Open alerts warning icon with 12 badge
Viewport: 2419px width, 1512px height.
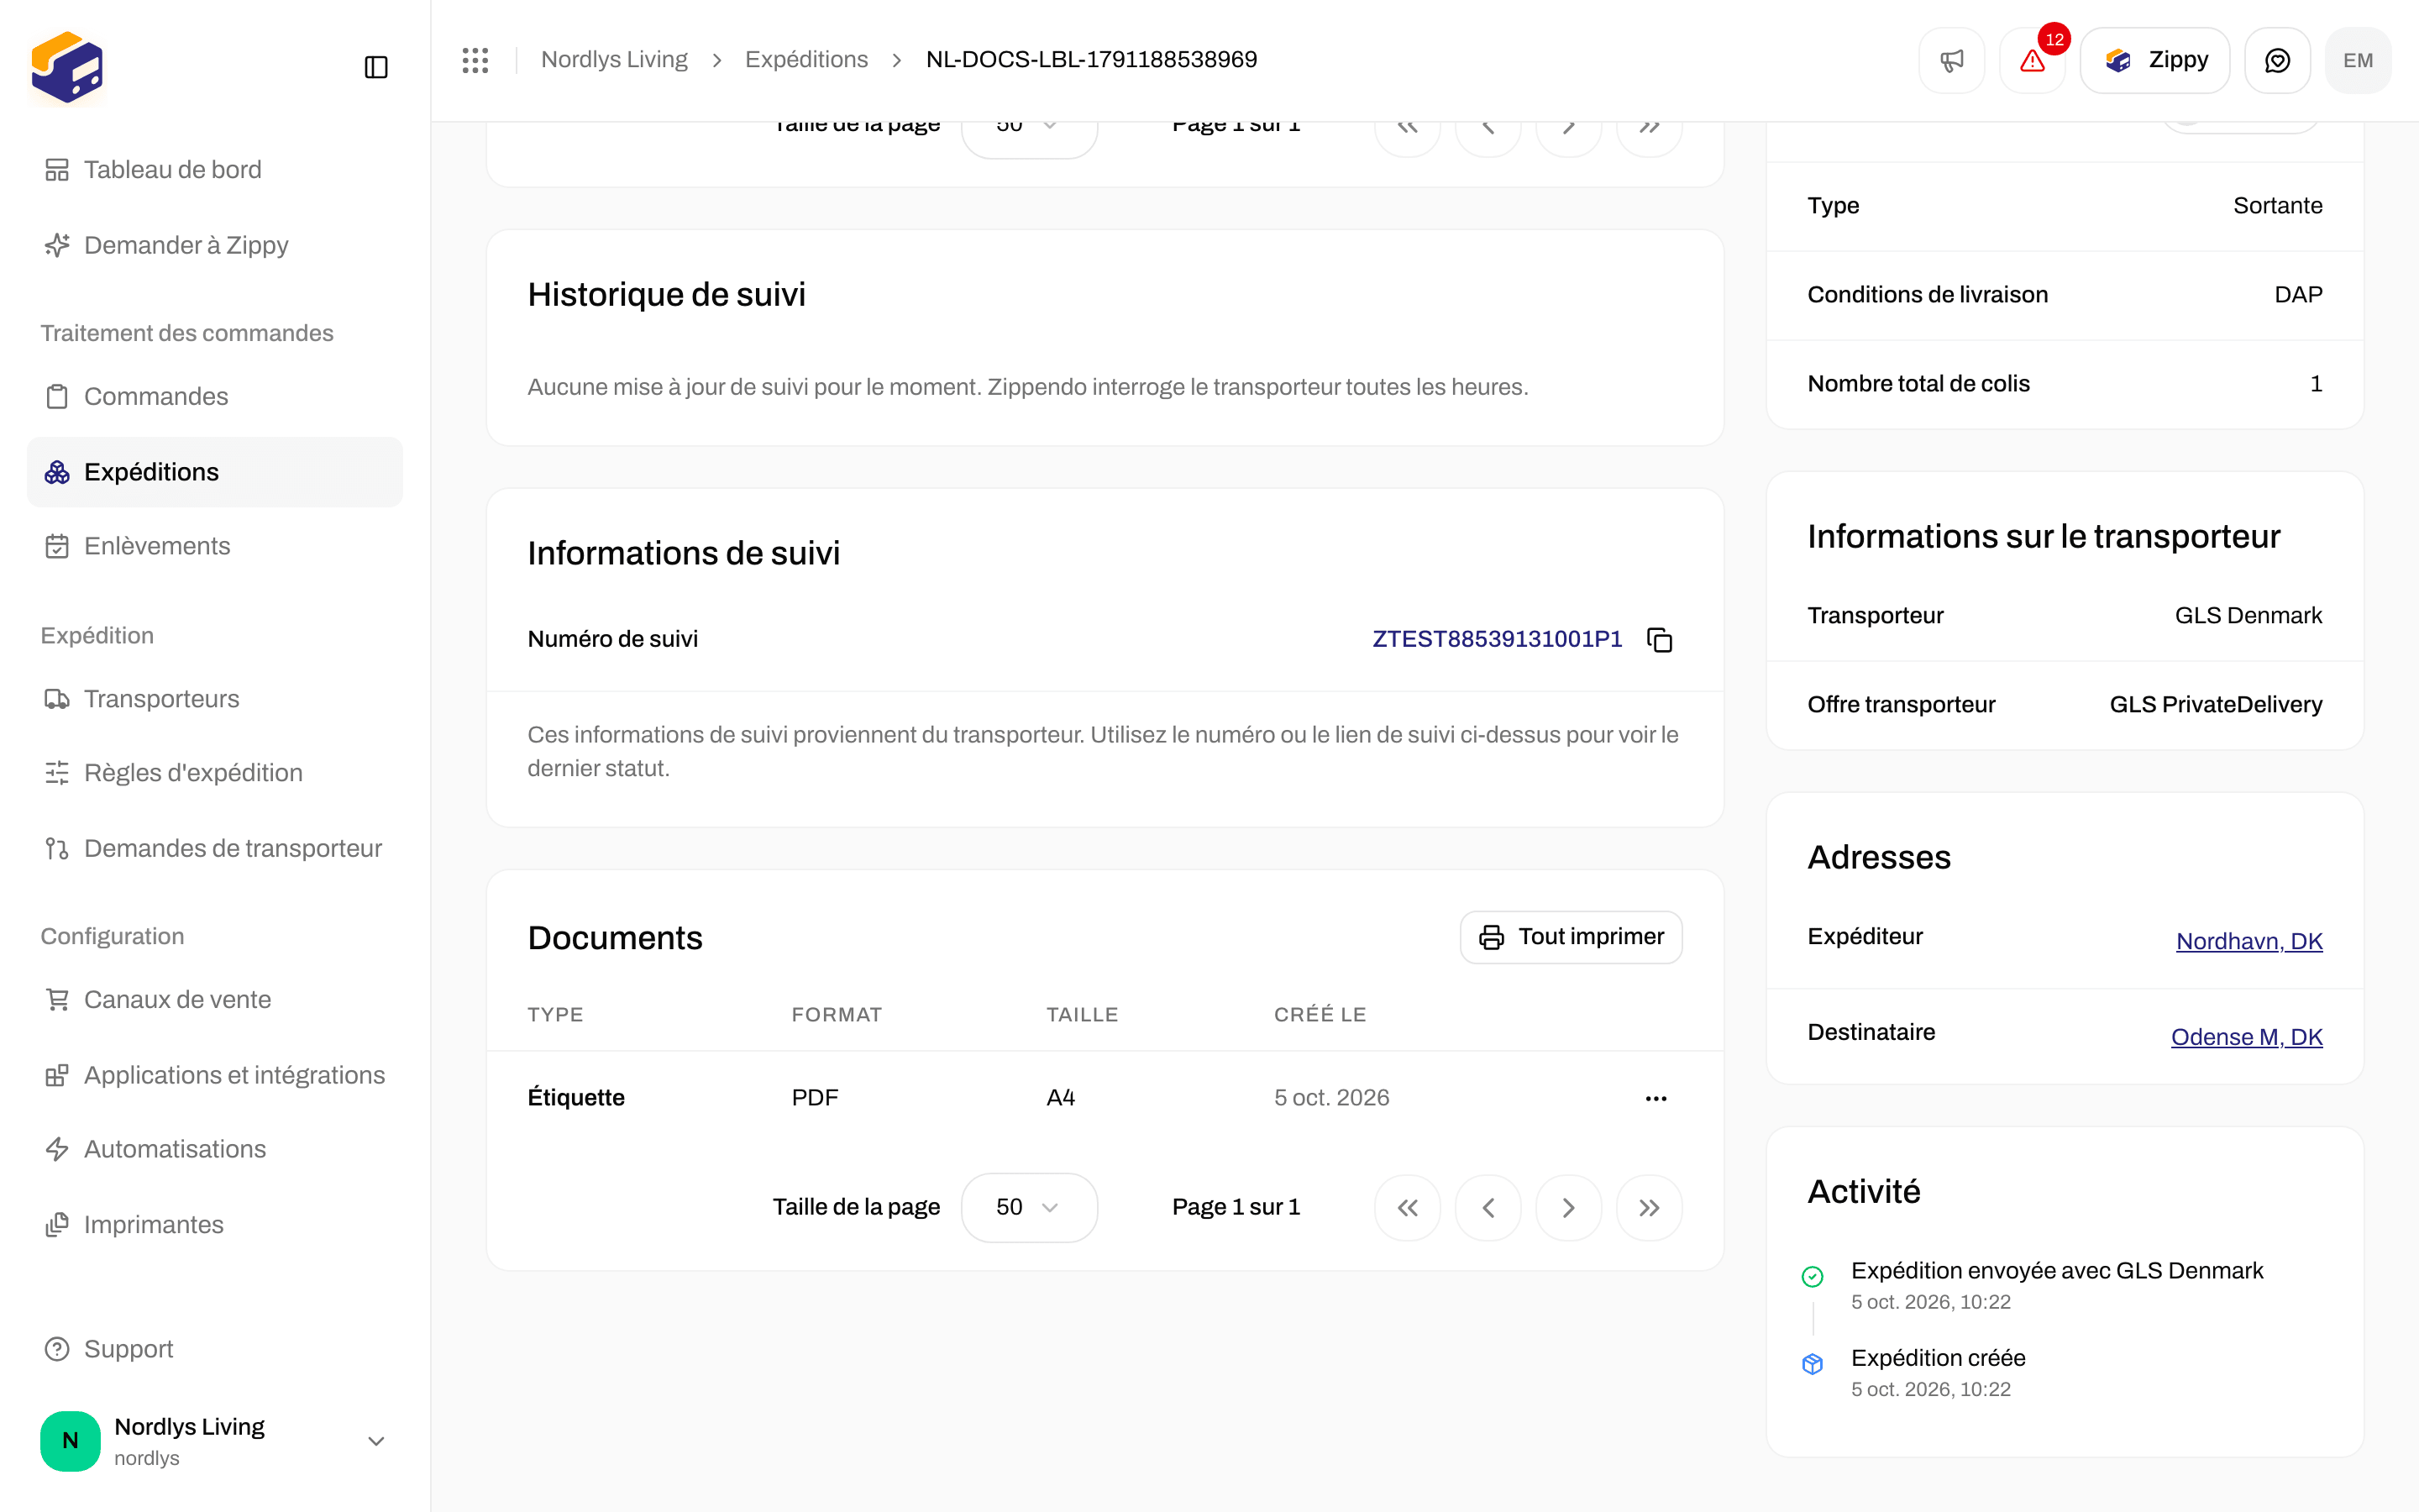(x=2032, y=60)
